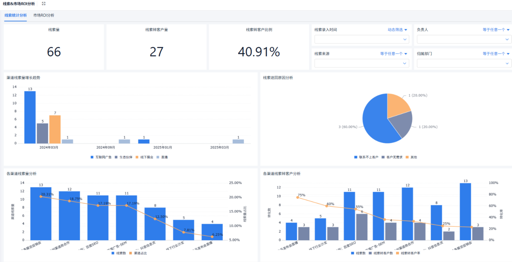Open 等于任意一个 dropdown next to 归属部门

(496, 54)
